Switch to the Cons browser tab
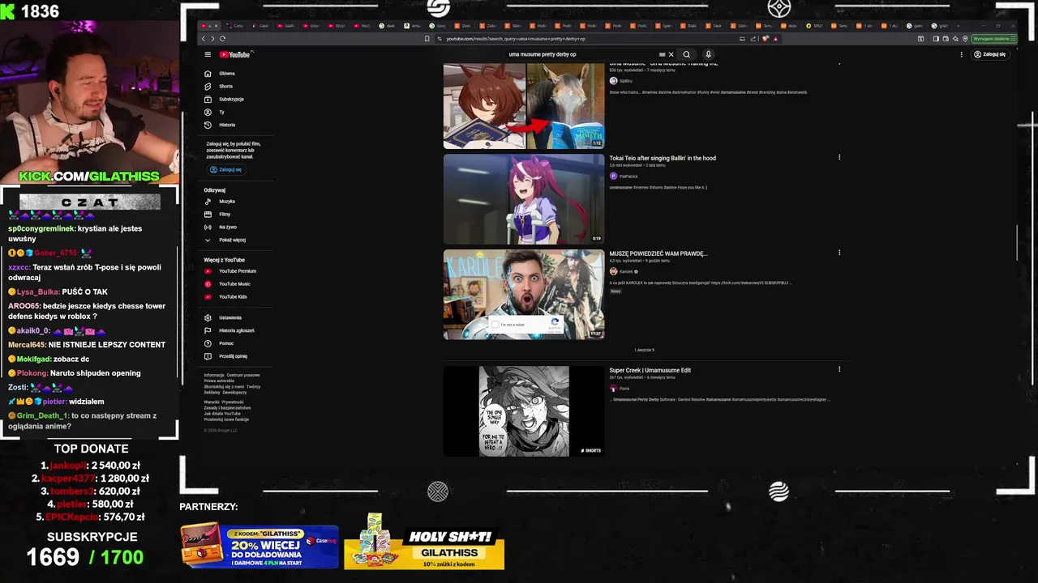The height and width of the screenshot is (583, 1038). (234, 26)
